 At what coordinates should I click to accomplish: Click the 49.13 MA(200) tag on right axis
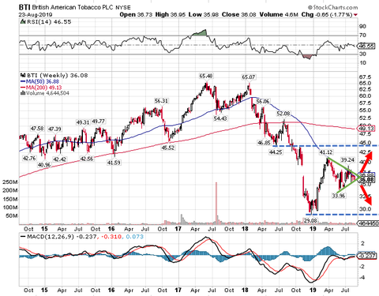[x=366, y=129]
